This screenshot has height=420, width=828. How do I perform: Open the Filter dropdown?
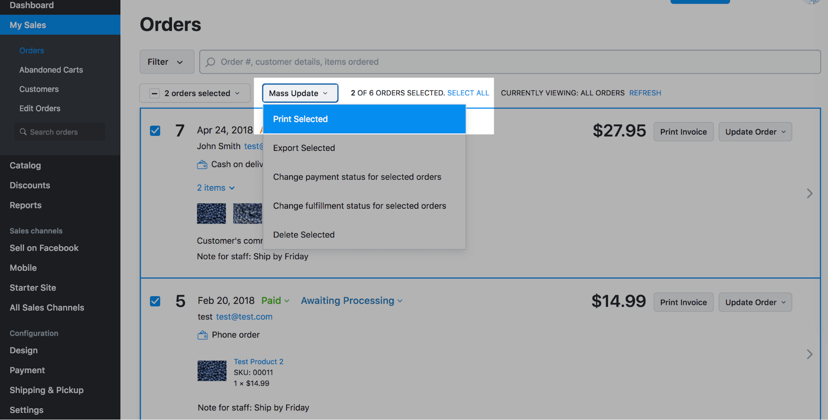[x=167, y=62]
